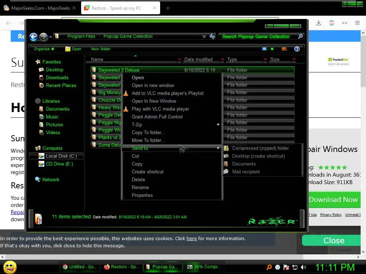The image size is (366, 274).
Task: Select Rename from the context menu
Action: (140, 187)
